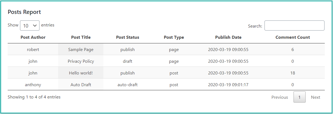Image resolution: width=333 pixels, height=114 pixels.
Task: Click into the Search input field
Action: (294, 25)
